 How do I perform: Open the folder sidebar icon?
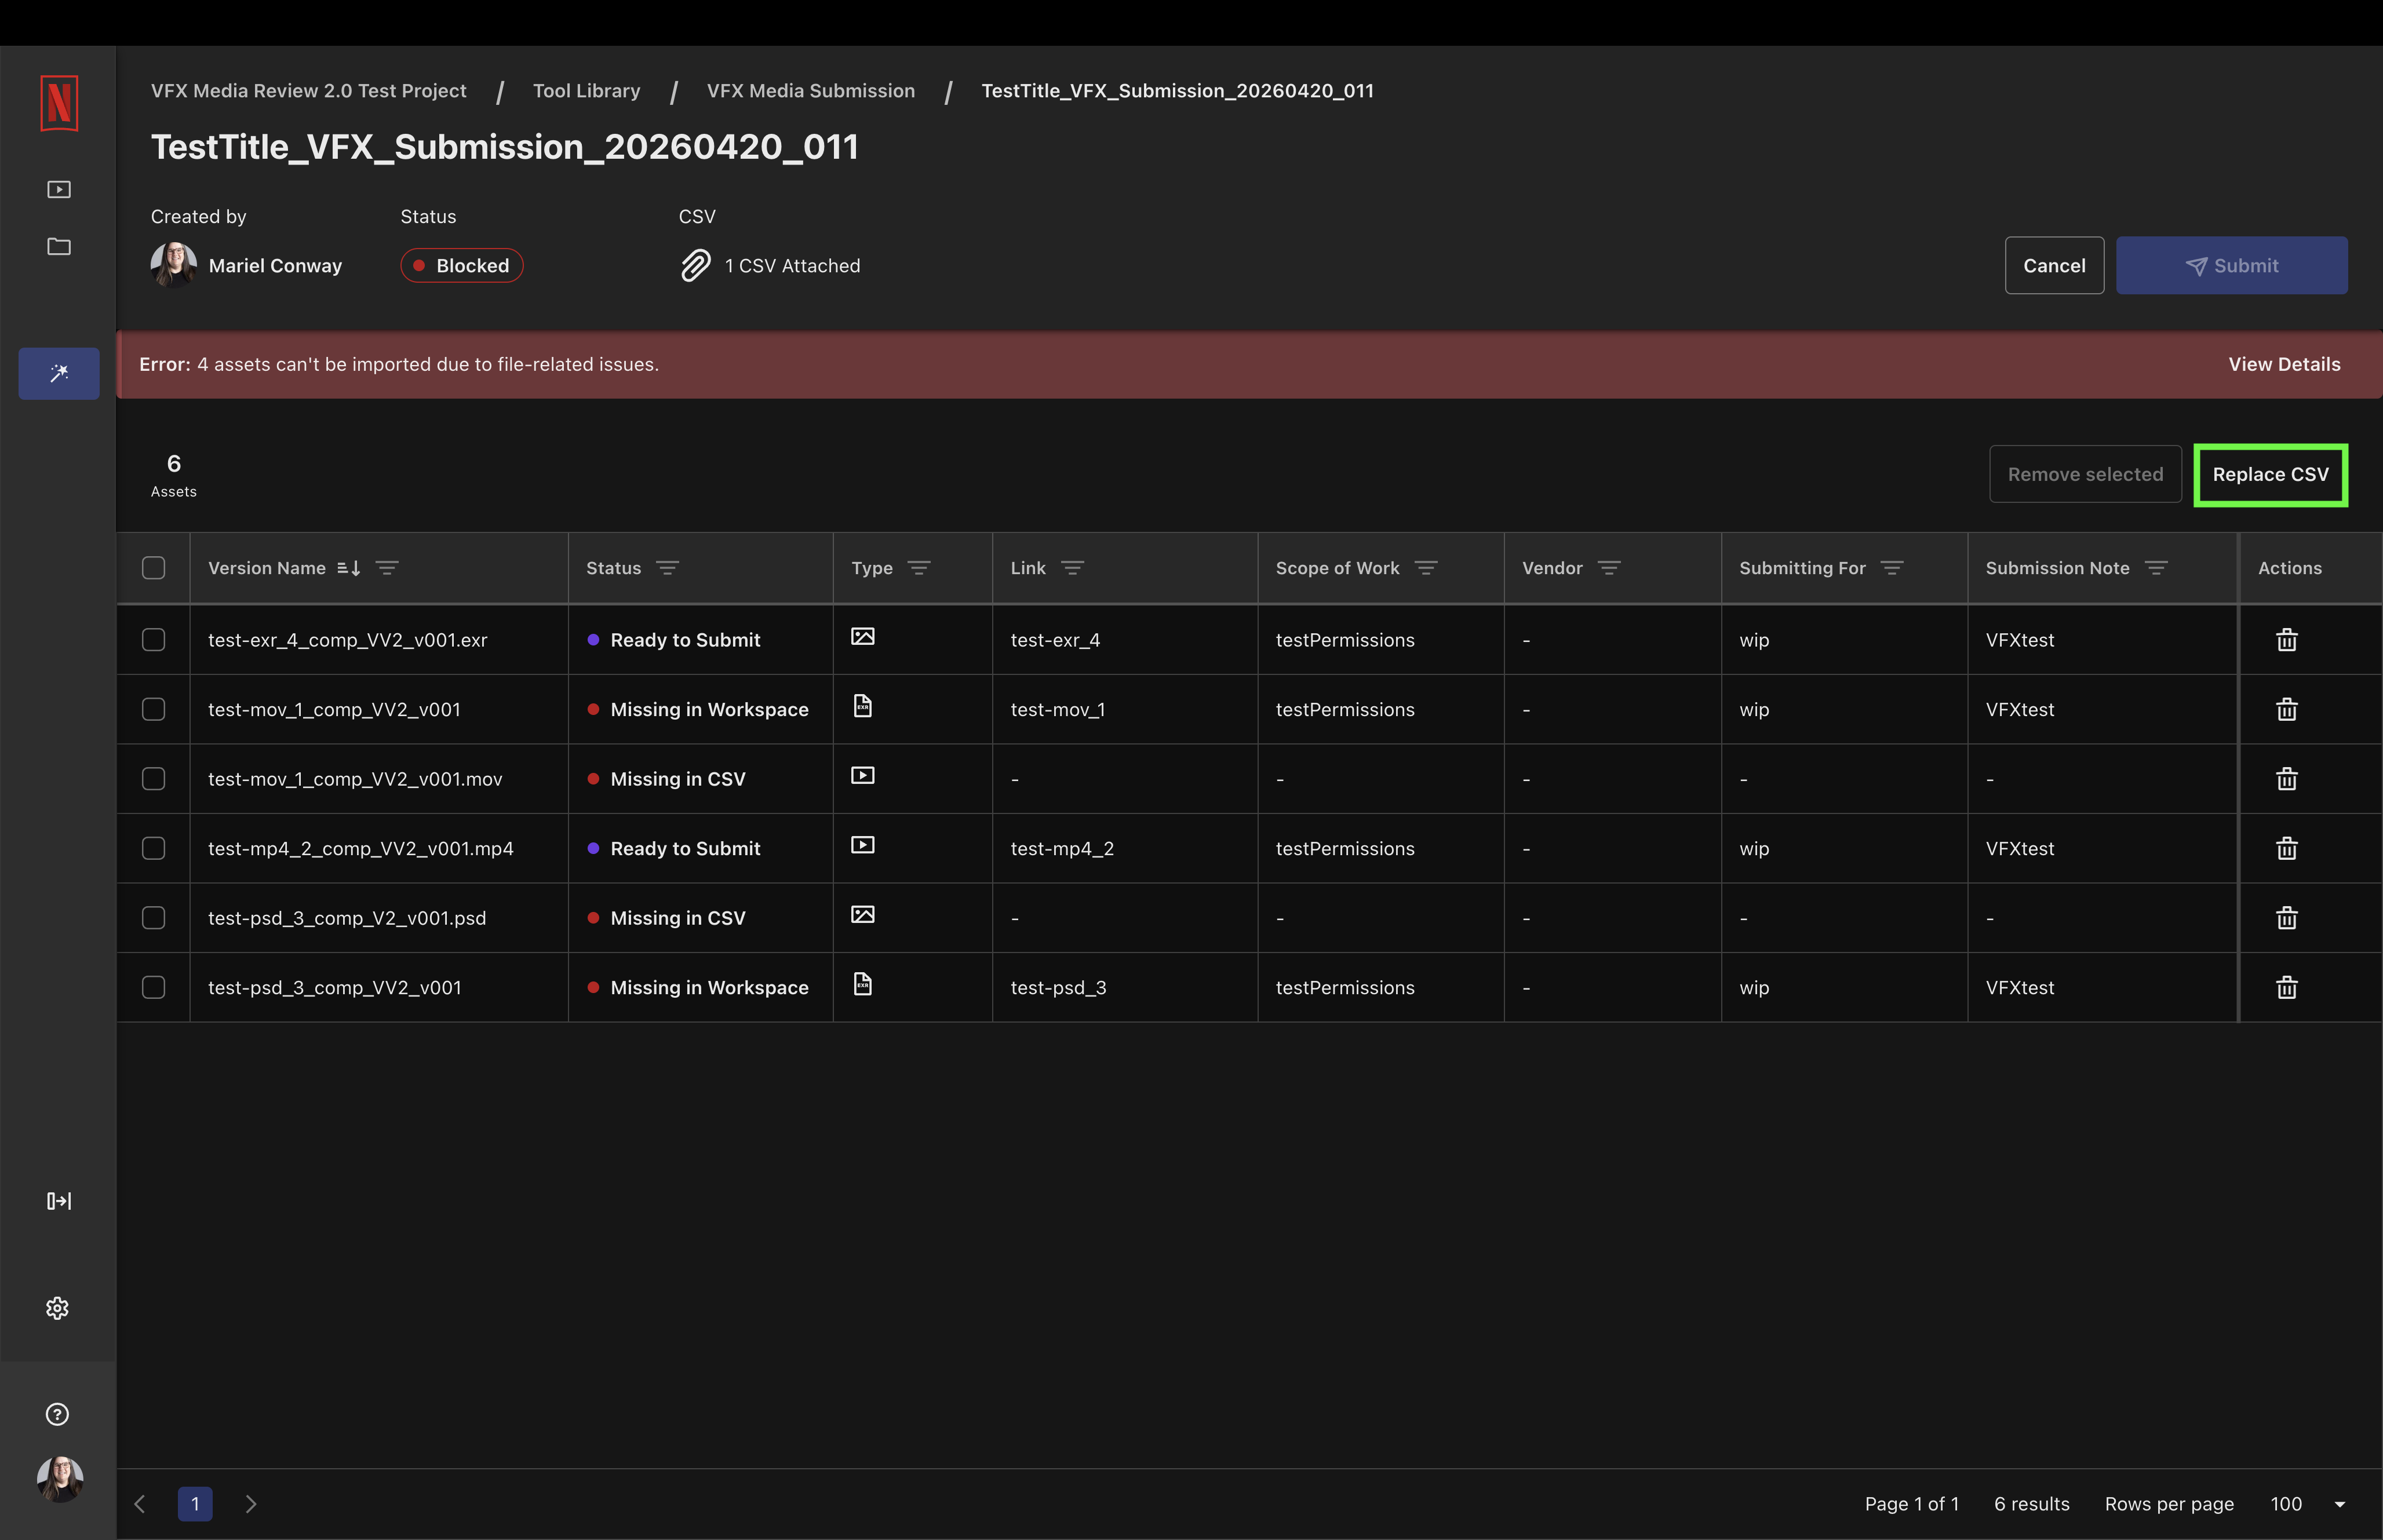click(59, 247)
